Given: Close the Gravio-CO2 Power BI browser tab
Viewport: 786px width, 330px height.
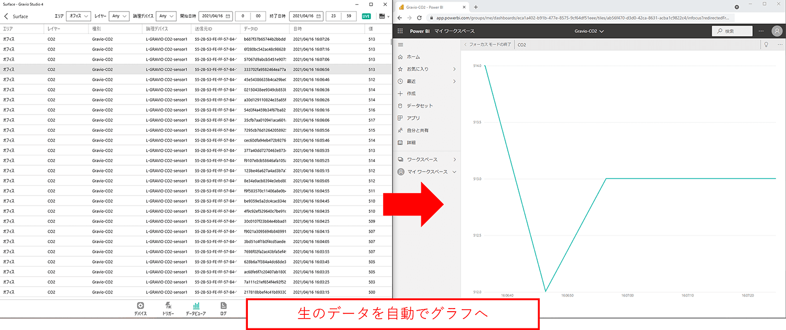Looking at the screenshot, I should pyautogui.click(x=465, y=7).
